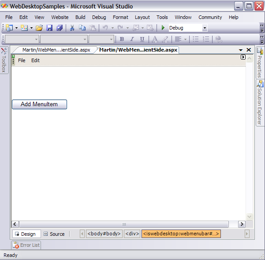Toggle Underline formatting button

click(x=142, y=39)
